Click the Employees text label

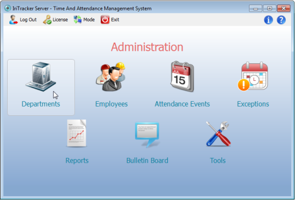(x=111, y=104)
